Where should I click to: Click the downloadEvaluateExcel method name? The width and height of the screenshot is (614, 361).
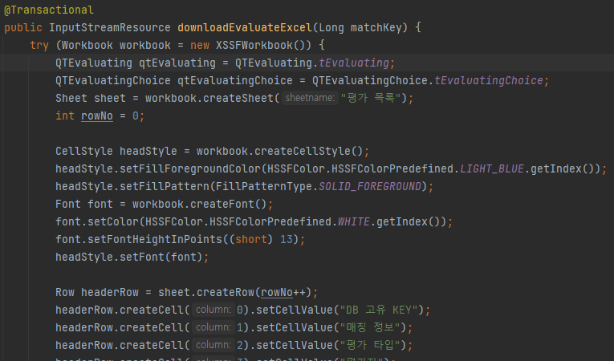coord(245,27)
